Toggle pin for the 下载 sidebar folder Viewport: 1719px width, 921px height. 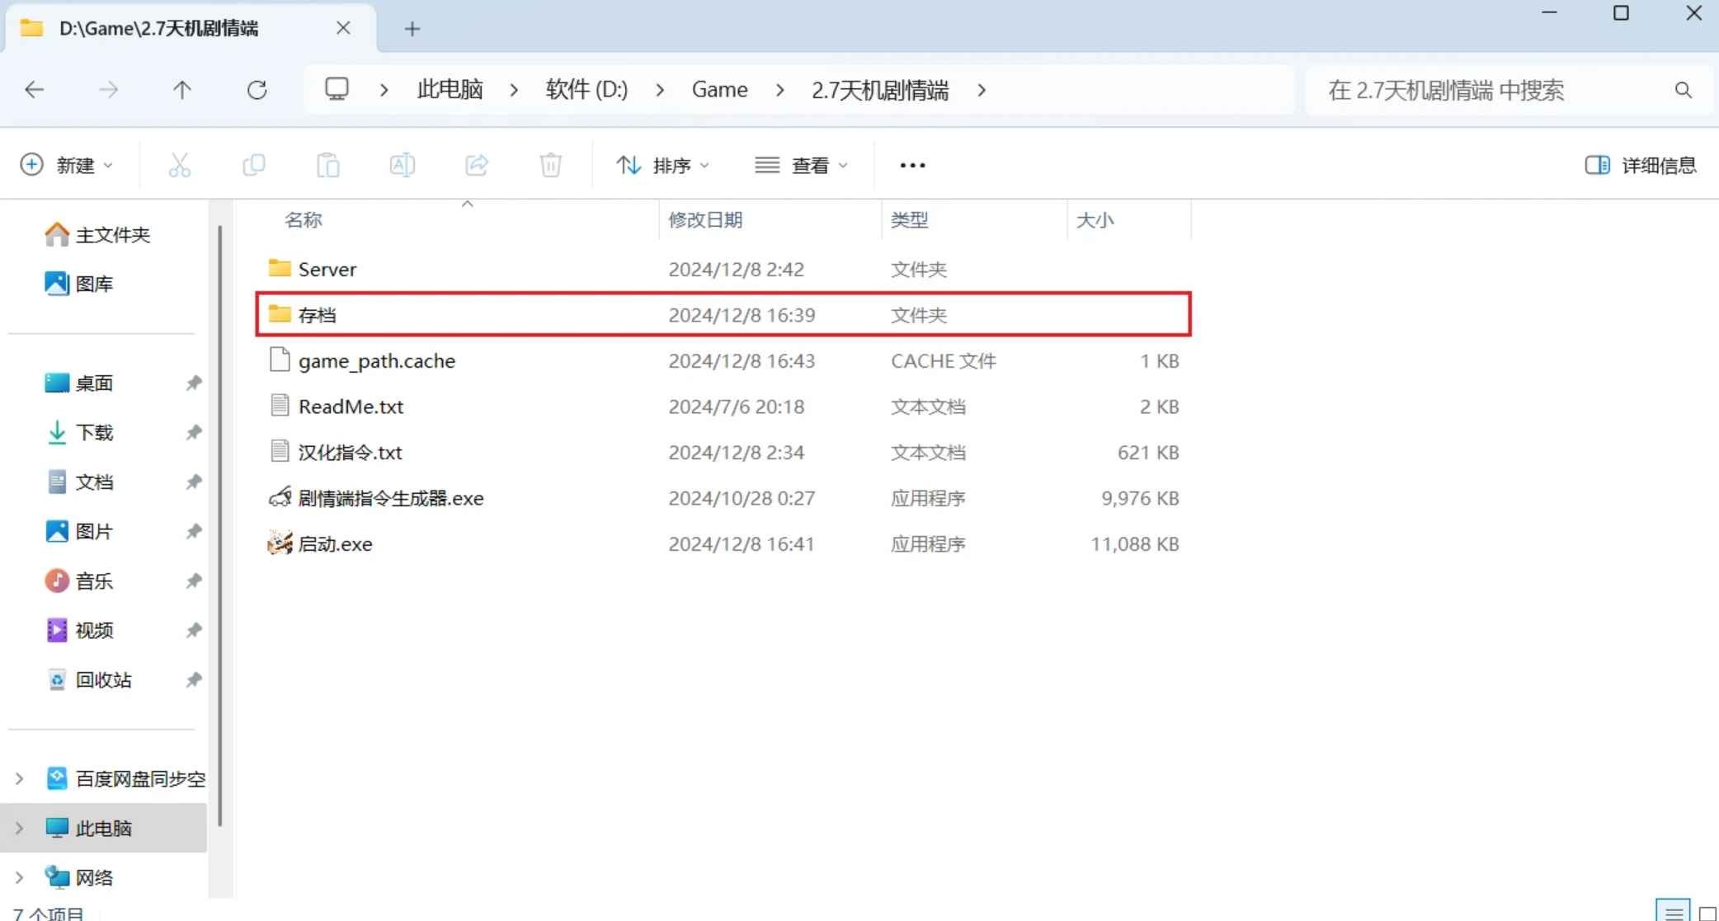[x=192, y=432]
